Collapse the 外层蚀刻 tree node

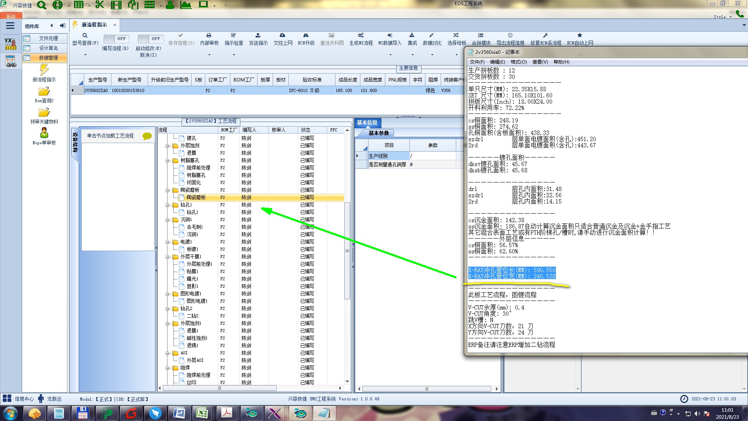(168, 146)
